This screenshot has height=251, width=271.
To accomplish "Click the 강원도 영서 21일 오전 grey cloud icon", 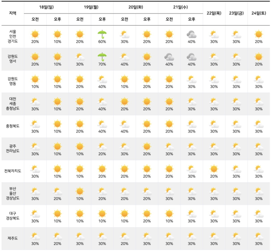I will [x=169, y=57].
